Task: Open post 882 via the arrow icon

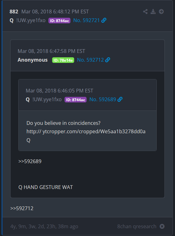Action: [x=161, y=12]
